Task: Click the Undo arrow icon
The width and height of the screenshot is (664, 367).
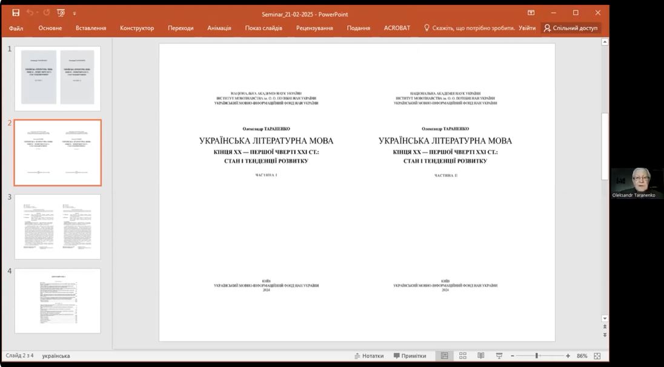Action: point(30,13)
